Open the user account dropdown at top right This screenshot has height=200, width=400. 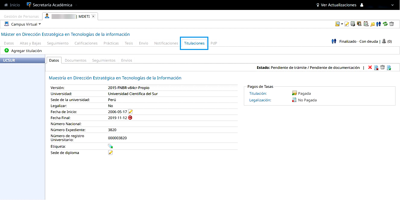(x=392, y=5)
